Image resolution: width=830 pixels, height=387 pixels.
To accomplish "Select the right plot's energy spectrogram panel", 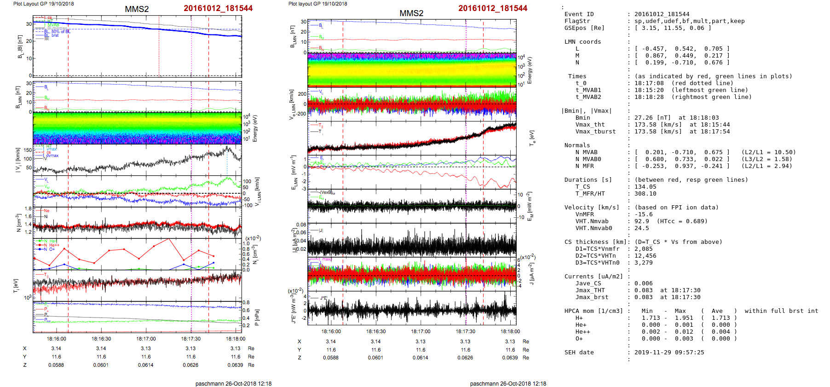I will 412,69.
